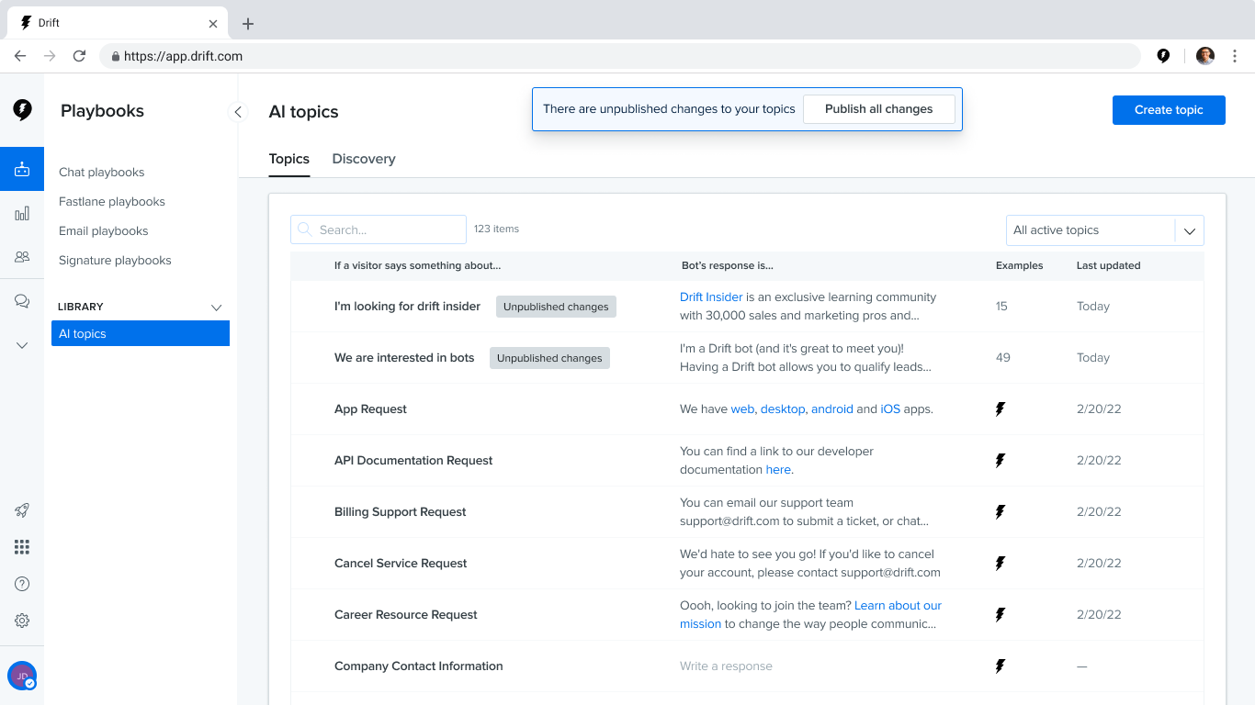This screenshot has height=705, width=1255.
Task: Collapse the Playbooks side panel arrow
Action: point(238,112)
